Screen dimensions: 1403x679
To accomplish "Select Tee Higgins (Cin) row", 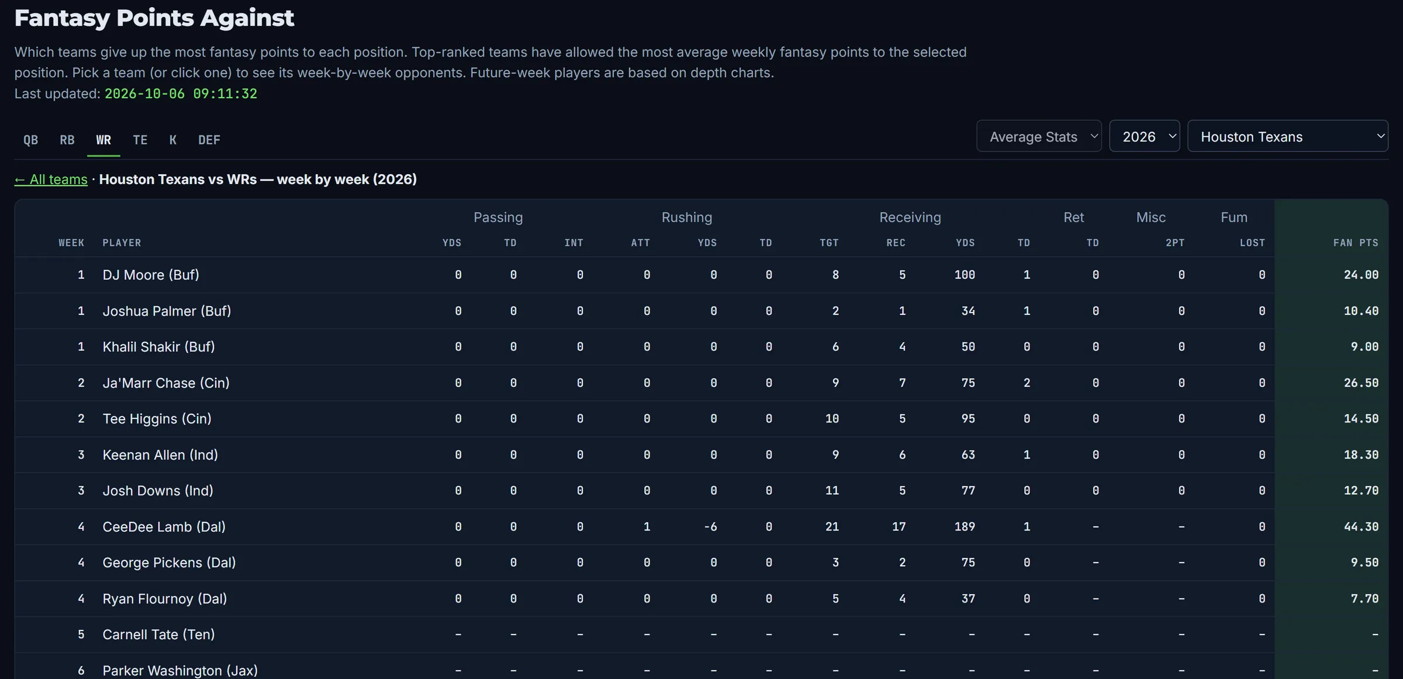I will [x=701, y=418].
